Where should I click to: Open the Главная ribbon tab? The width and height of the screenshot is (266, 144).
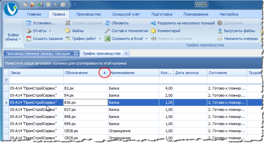coord(34,14)
